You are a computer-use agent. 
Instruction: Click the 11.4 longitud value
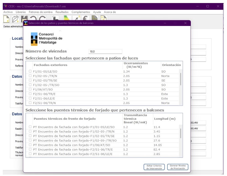(x=157, y=127)
